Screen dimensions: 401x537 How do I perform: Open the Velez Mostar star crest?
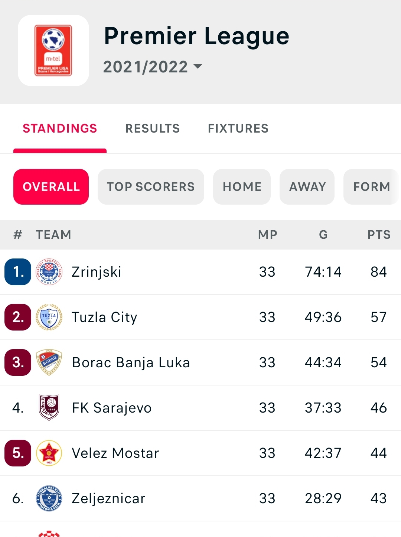point(49,453)
